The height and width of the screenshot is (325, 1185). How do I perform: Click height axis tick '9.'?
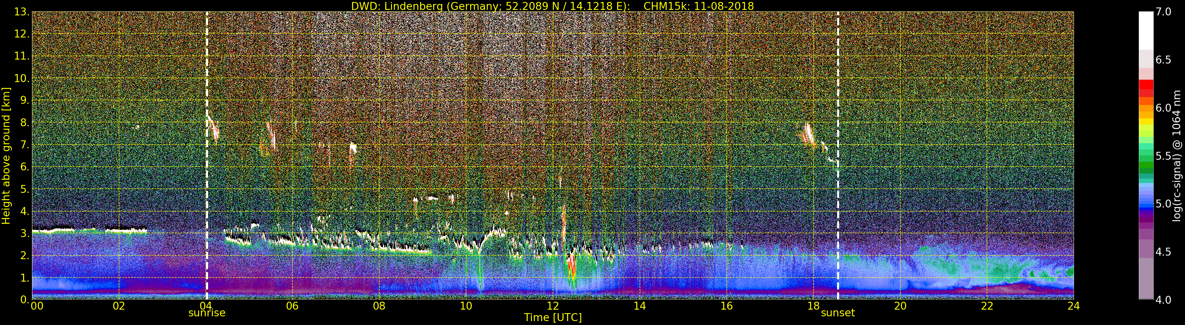tap(24, 100)
